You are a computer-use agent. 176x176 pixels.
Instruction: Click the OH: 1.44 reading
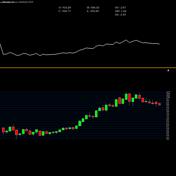tap(120, 11)
